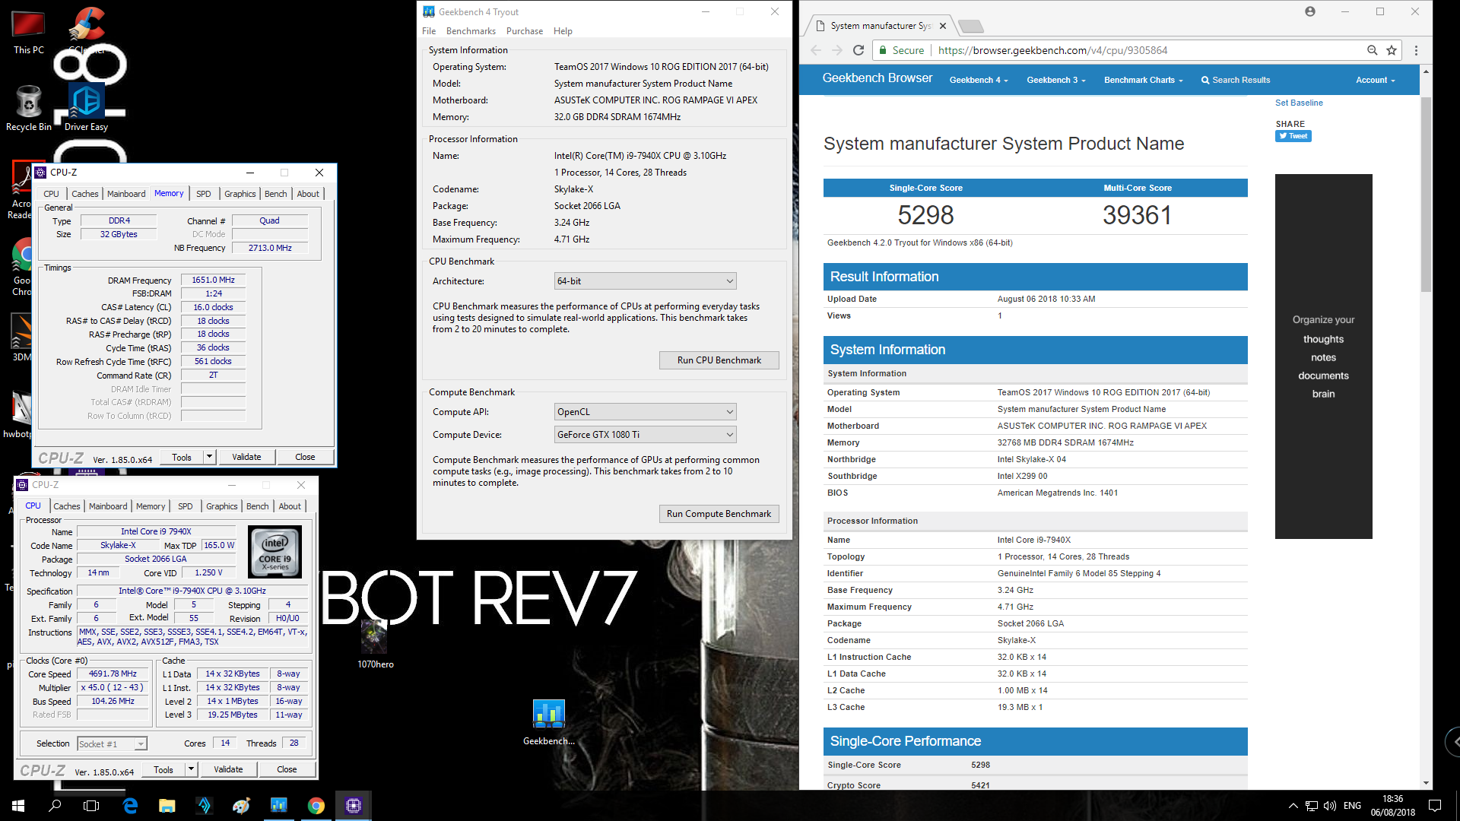Bookmark this page with the star
The height and width of the screenshot is (821, 1460).
point(1392,50)
